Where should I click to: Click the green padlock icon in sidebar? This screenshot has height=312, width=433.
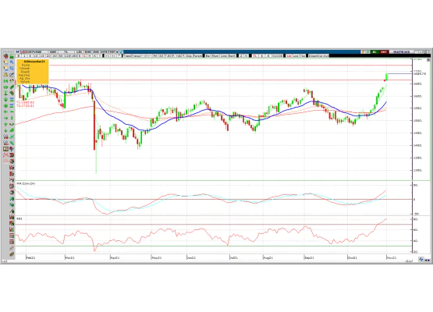point(12,56)
